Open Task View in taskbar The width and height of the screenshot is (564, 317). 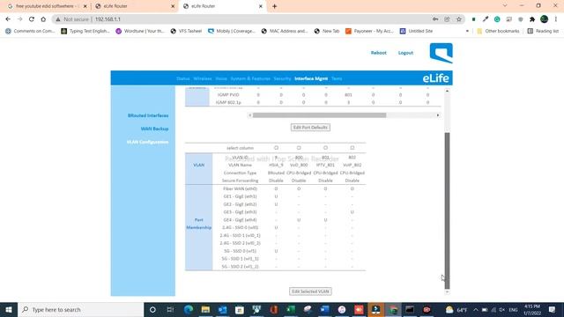pyautogui.click(x=170, y=309)
